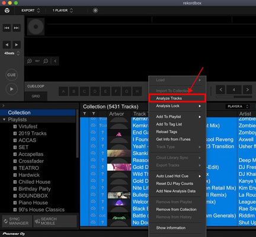Click hot cue pad H
Image resolution: width=256 pixels, height=237 pixels.
(137, 91)
